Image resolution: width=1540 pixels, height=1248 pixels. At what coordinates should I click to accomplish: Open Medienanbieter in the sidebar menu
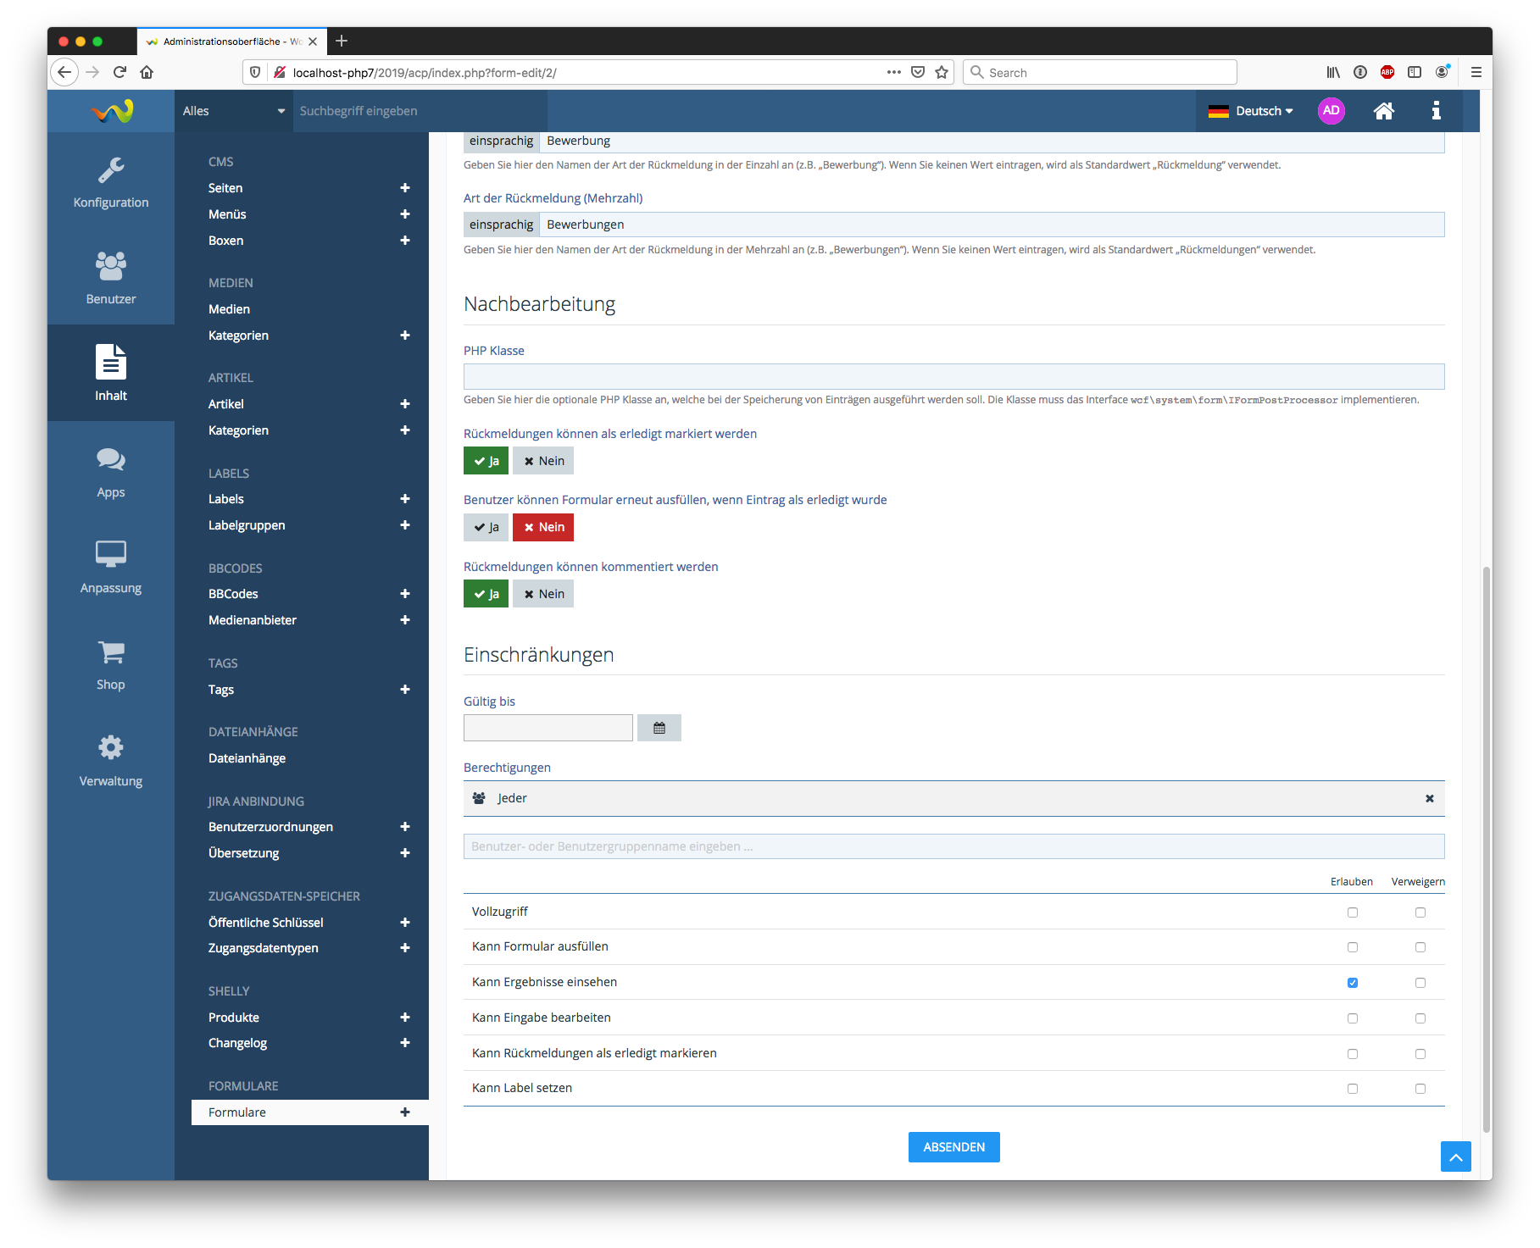(x=253, y=620)
